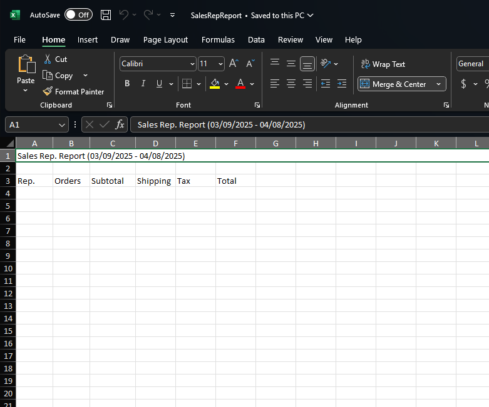
Task: Click the Decrease Font Size icon
Action: (250, 64)
